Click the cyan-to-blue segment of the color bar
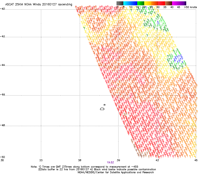Image resolution: width=198 pixels, height=174 pixels. [130, 3]
